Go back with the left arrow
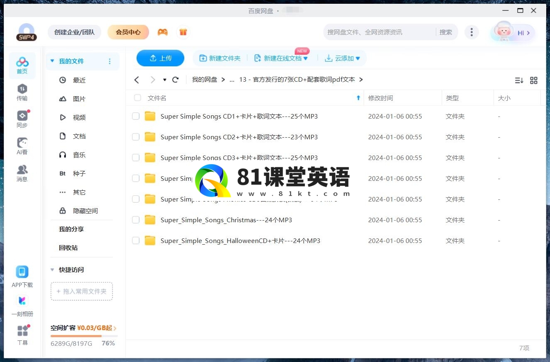This screenshot has width=550, height=362. (x=137, y=80)
